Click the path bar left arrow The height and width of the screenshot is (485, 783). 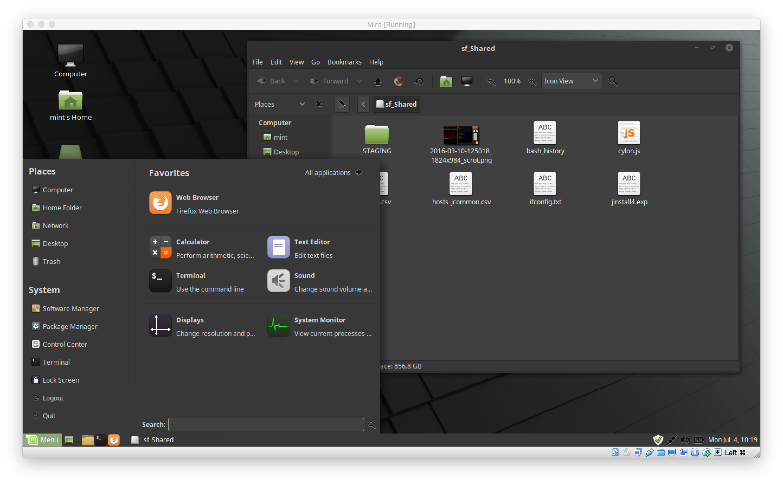coord(363,104)
